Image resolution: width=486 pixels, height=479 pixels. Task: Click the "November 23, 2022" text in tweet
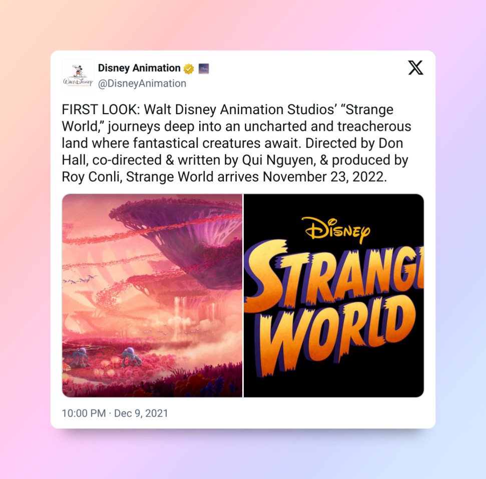coord(325,177)
